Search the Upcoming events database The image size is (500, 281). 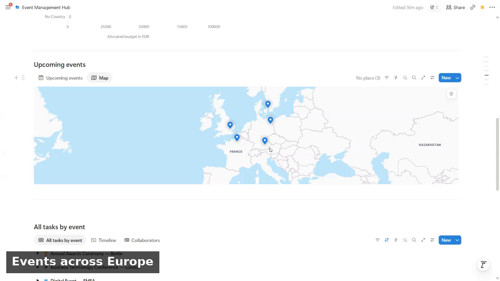tap(414, 78)
